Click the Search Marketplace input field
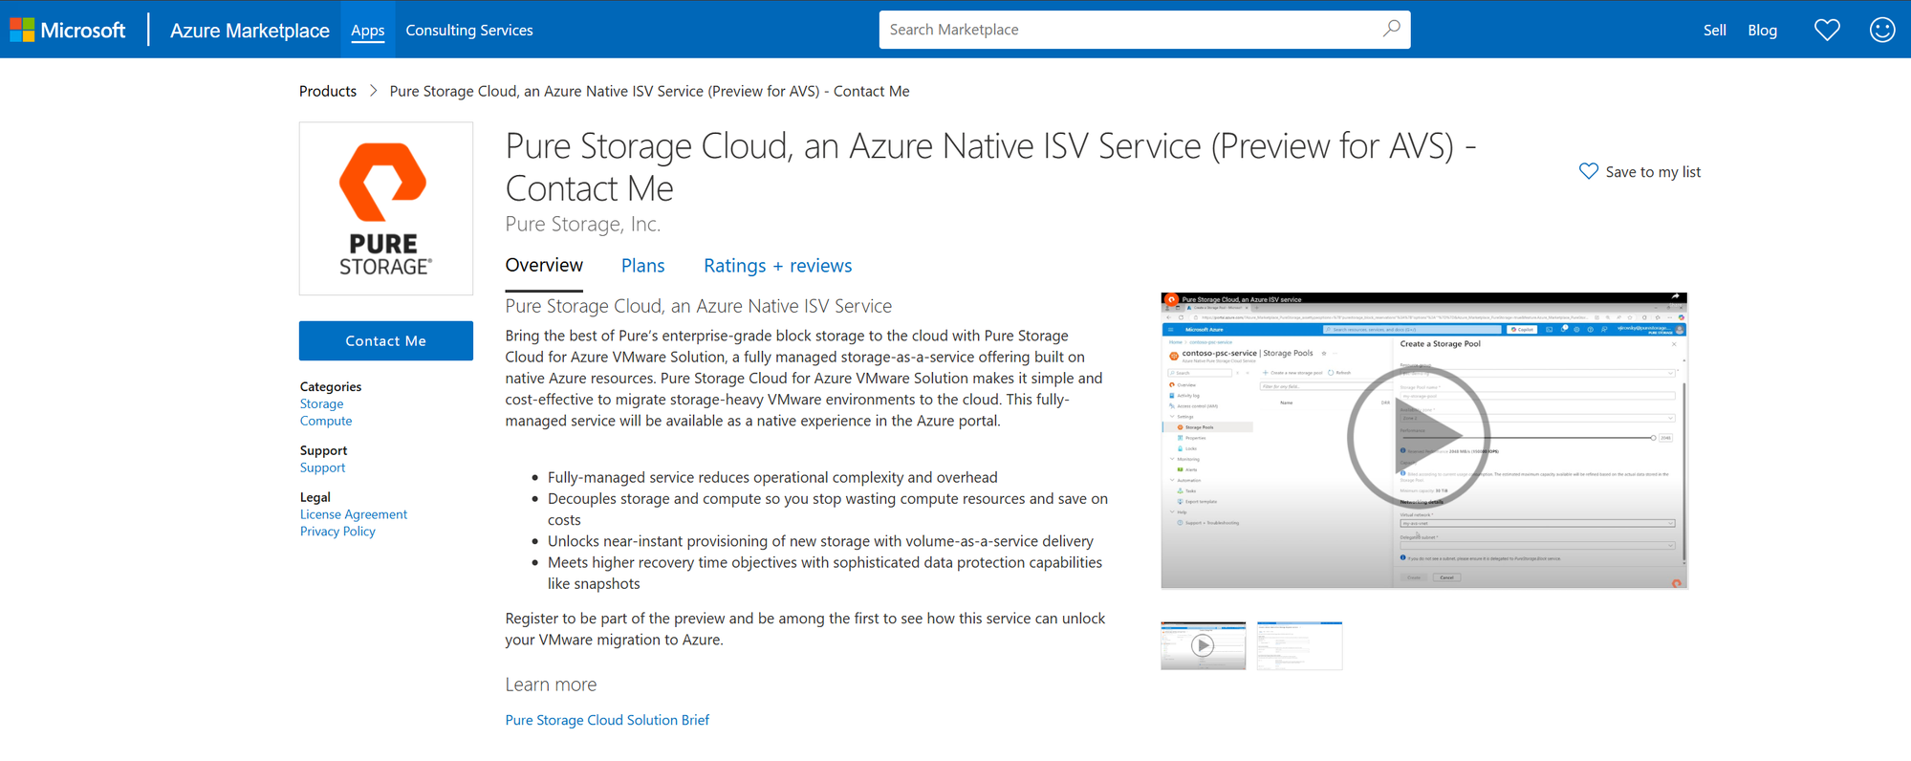The image size is (1911, 761). tap(1128, 30)
